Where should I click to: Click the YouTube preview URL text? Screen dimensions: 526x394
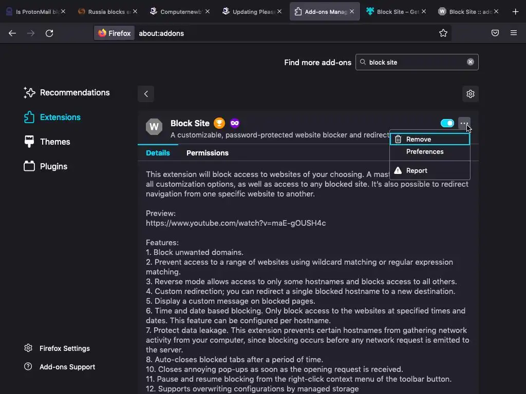pyautogui.click(x=236, y=223)
